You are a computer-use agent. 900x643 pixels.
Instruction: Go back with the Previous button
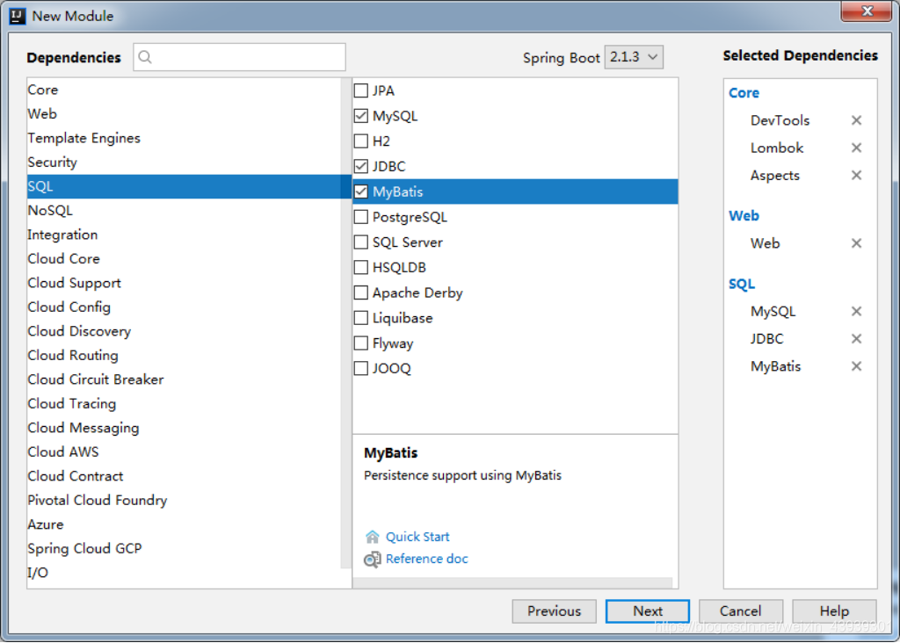pos(554,610)
